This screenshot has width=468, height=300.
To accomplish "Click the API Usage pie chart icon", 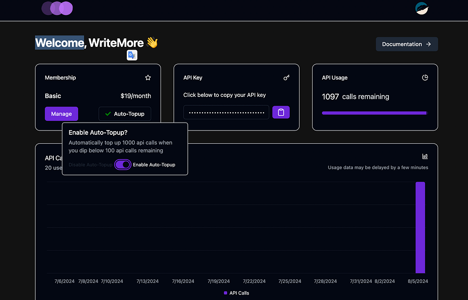I will (425, 78).
